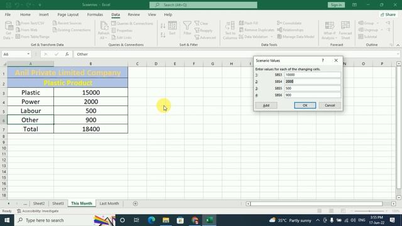
Task: Select cell B7 containing 18400
Action: coord(90,129)
